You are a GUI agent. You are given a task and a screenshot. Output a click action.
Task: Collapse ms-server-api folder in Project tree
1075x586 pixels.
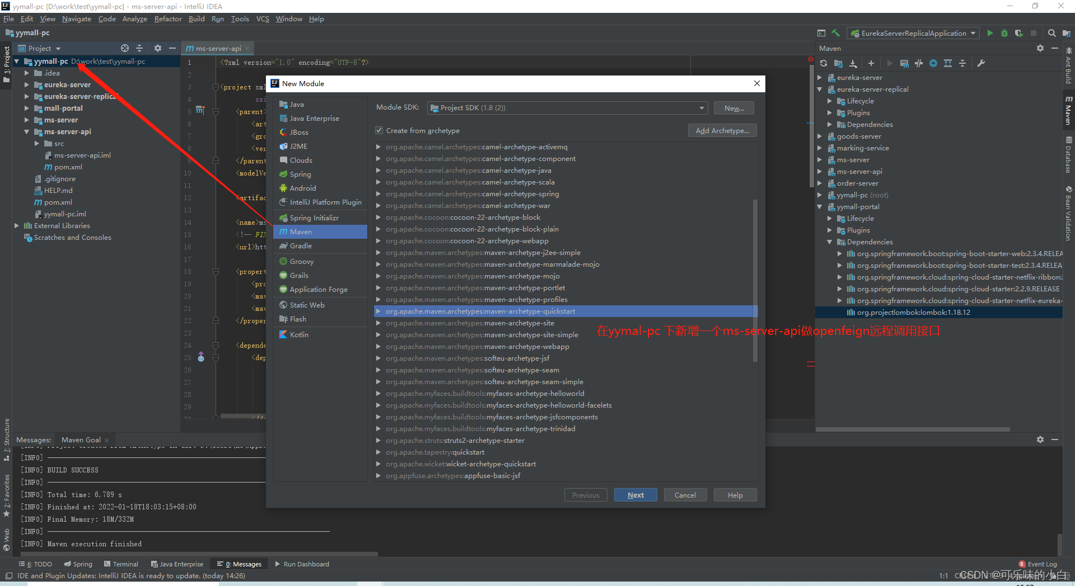click(x=26, y=132)
